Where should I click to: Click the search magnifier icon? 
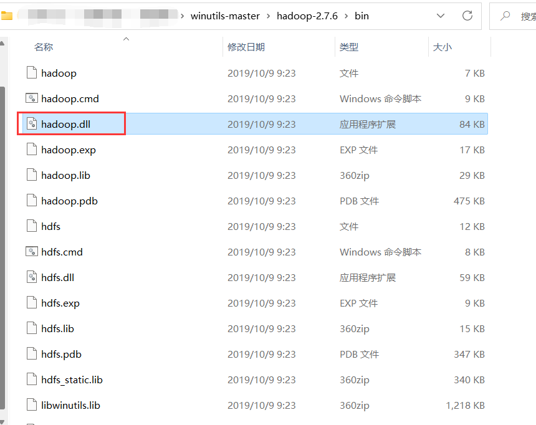click(505, 16)
